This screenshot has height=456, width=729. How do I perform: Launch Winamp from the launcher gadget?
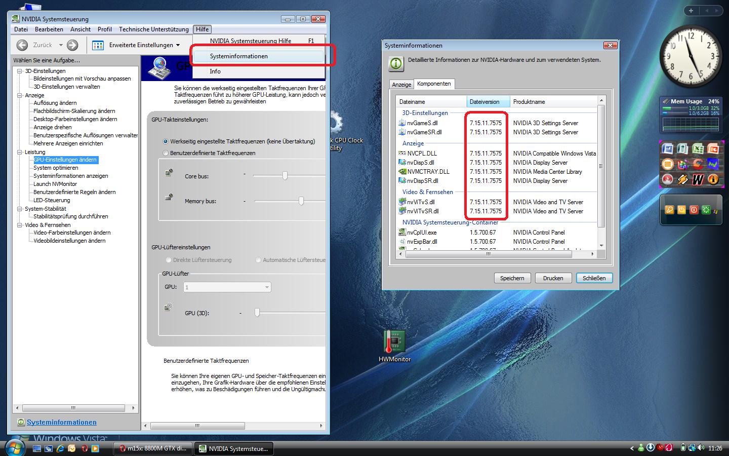click(682, 179)
